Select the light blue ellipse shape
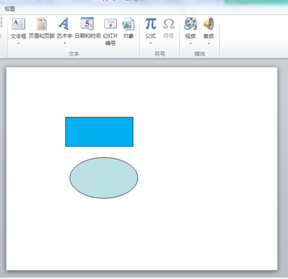Image resolution: width=288 pixels, height=279 pixels. pyautogui.click(x=104, y=178)
